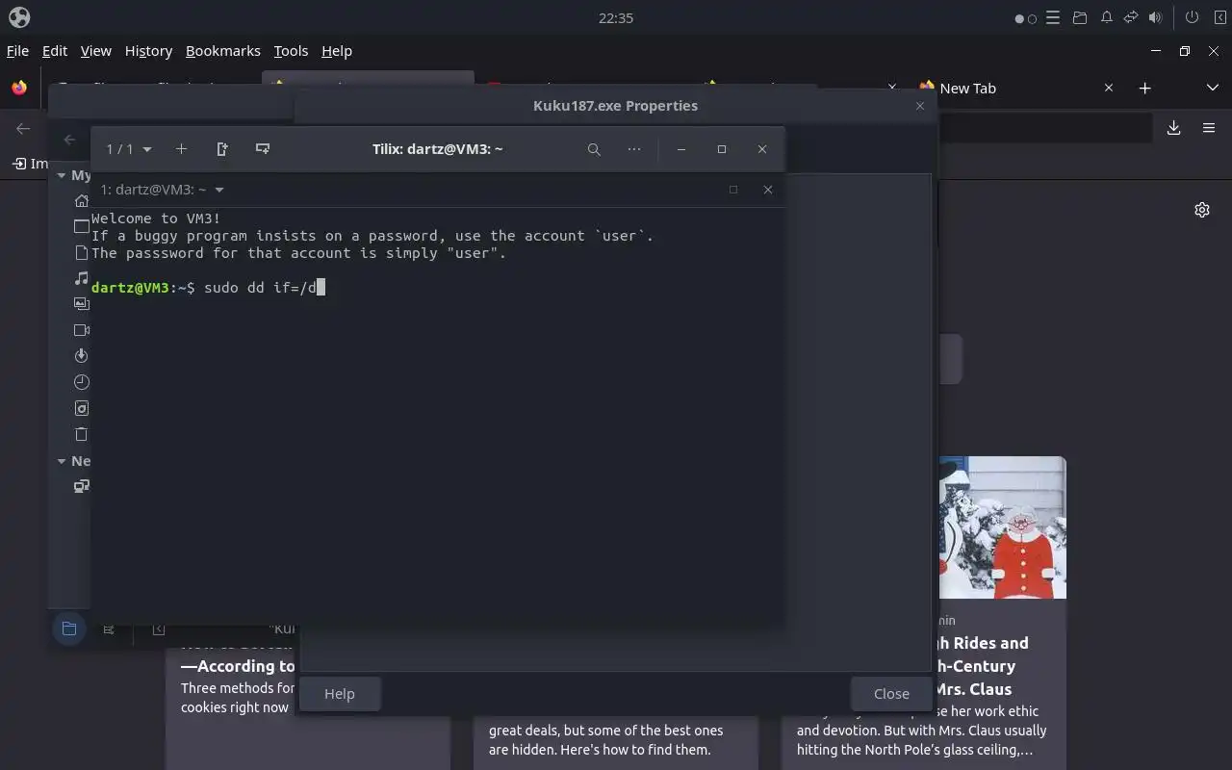Close Kuku187.exe Properties with title X
The height and width of the screenshot is (770, 1232).
tap(920, 106)
